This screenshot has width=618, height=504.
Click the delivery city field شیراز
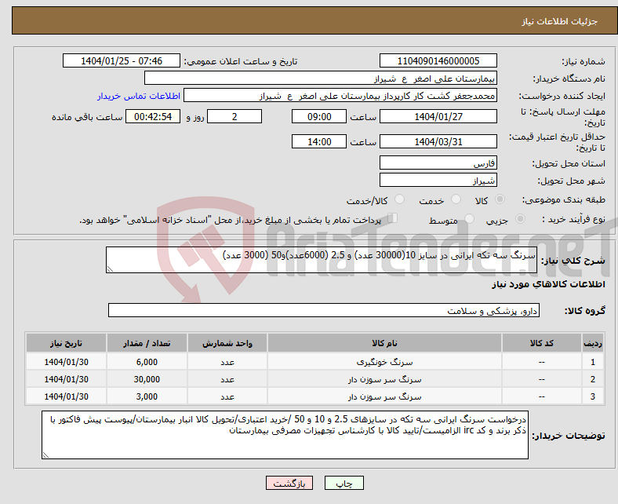click(438, 180)
